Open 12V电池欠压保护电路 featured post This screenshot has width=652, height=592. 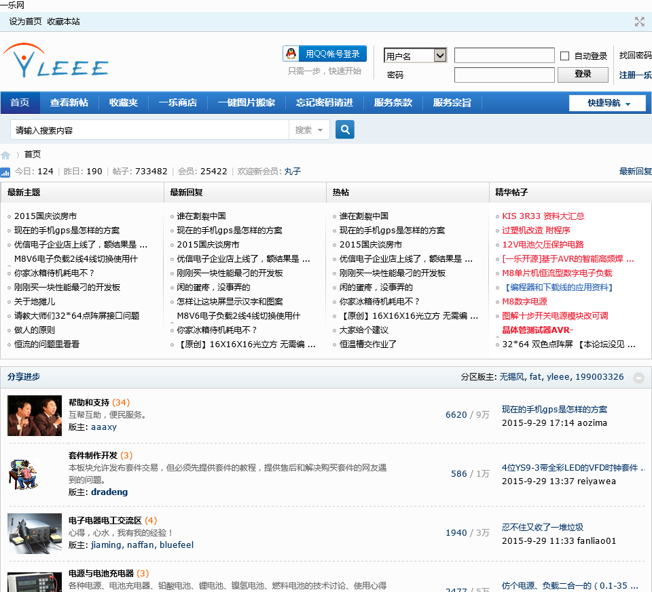543,245
